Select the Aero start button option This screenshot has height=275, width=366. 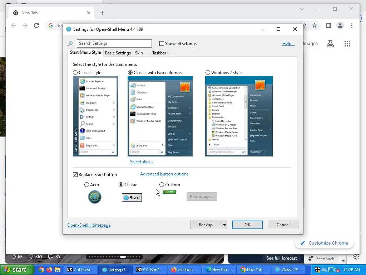[86, 185]
